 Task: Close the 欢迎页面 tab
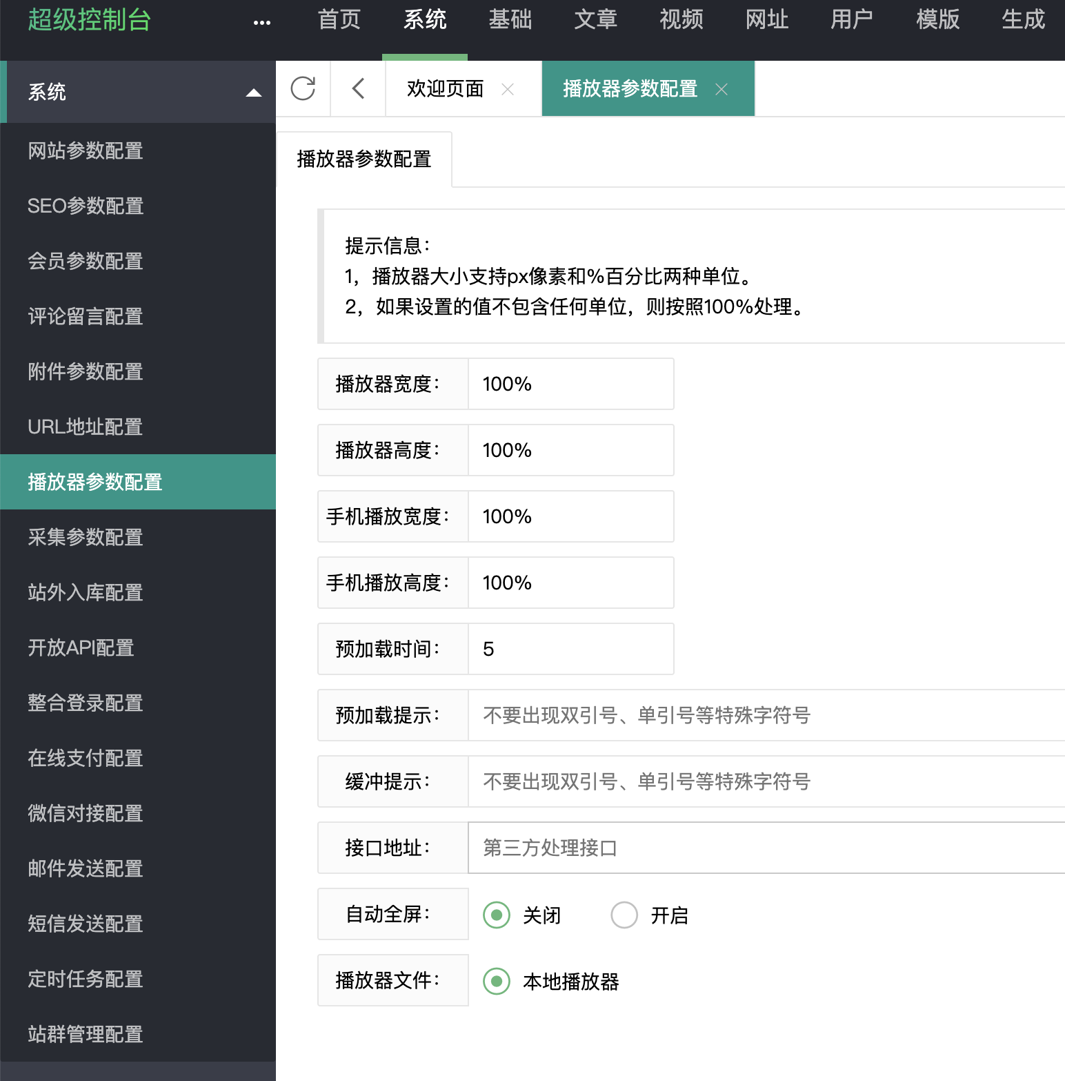tap(508, 89)
